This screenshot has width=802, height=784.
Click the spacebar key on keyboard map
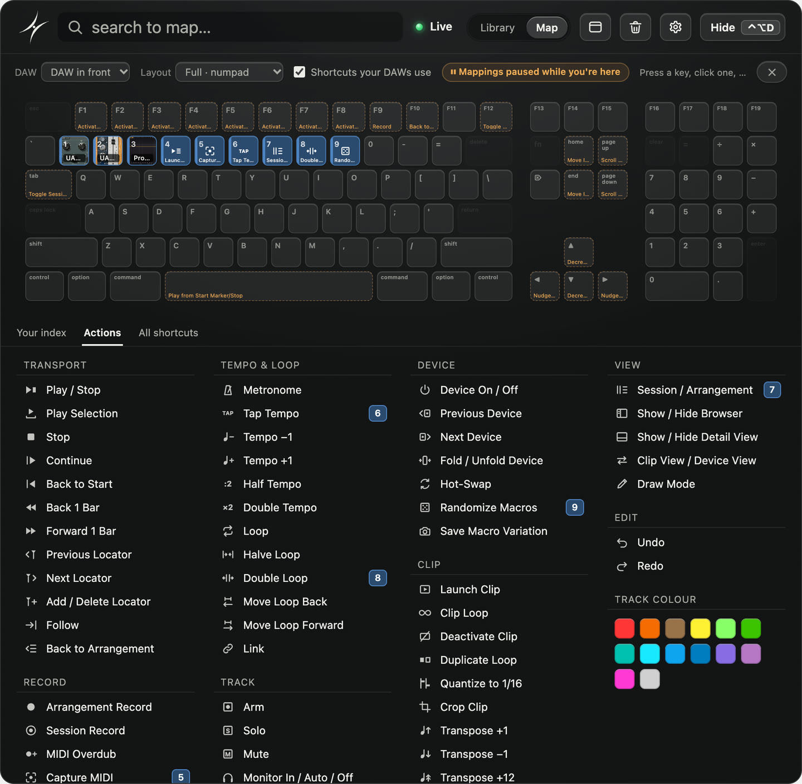pos(269,286)
